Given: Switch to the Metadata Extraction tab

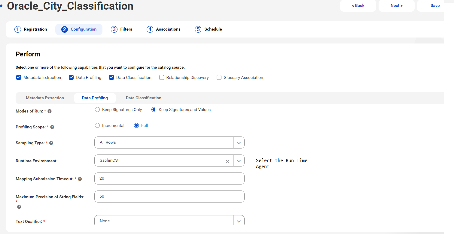Looking at the screenshot, I should click(x=45, y=98).
